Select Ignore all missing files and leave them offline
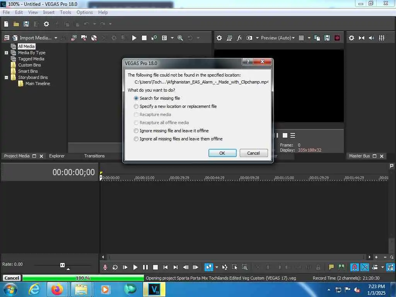Image resolution: width=396 pixels, height=297 pixels. (178, 139)
